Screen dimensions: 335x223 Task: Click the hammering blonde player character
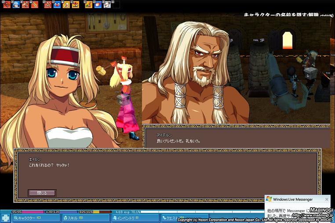pos(124,98)
